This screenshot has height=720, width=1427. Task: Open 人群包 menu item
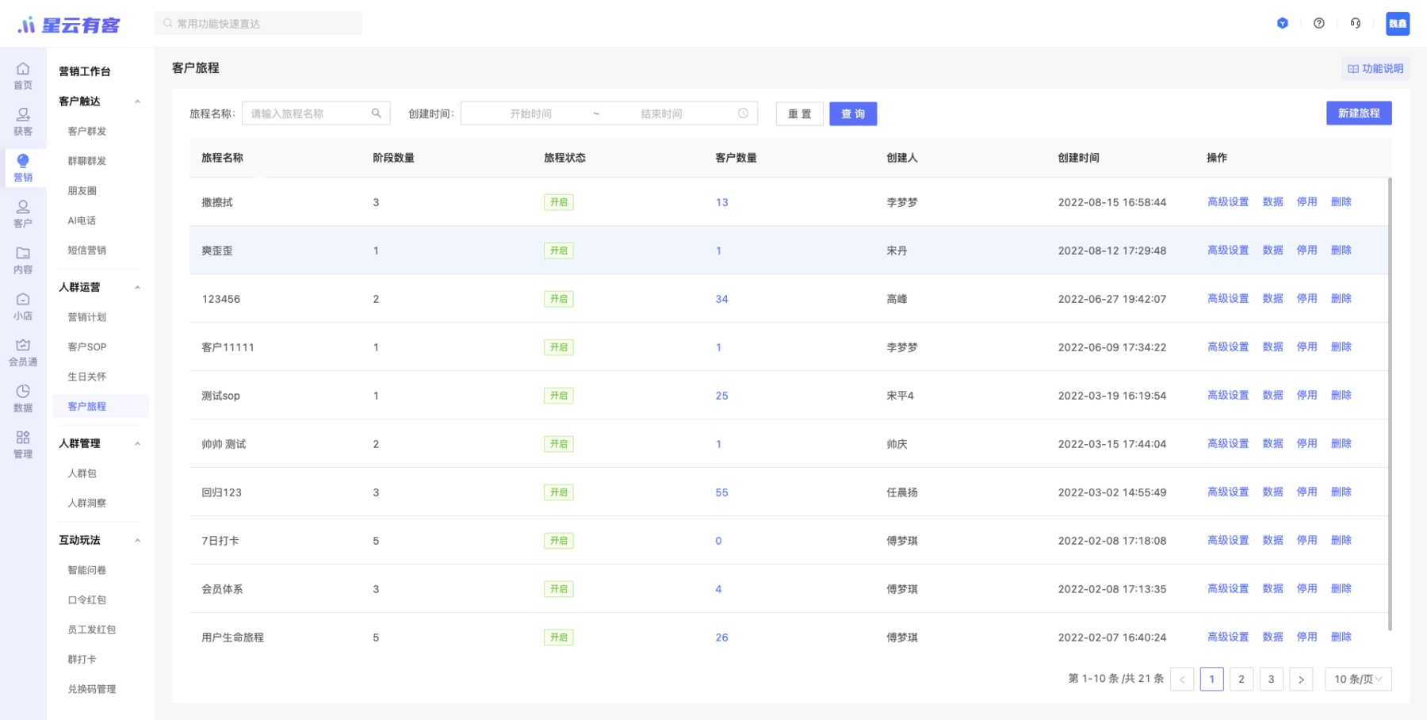(82, 473)
